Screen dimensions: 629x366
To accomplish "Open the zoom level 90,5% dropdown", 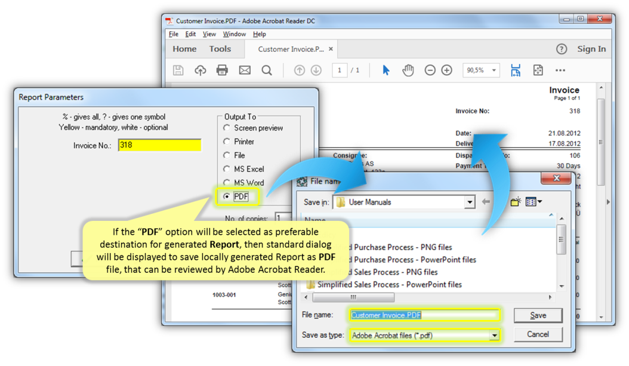I will (x=494, y=70).
